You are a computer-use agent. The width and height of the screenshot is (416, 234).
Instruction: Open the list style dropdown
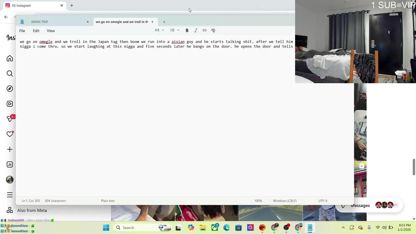pyautogui.click(x=175, y=30)
